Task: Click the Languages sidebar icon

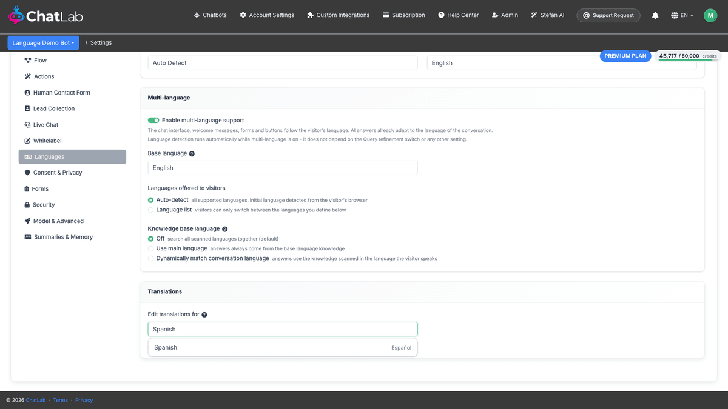Action: pos(28,157)
